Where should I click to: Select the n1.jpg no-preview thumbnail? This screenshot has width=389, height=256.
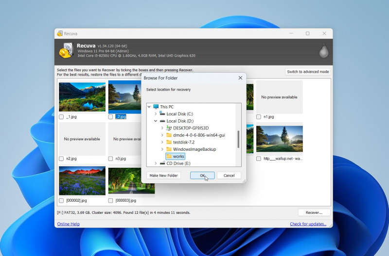pos(279,97)
